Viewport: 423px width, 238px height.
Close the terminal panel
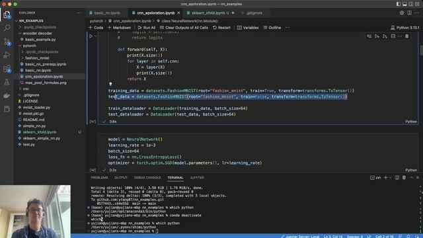click(x=418, y=178)
